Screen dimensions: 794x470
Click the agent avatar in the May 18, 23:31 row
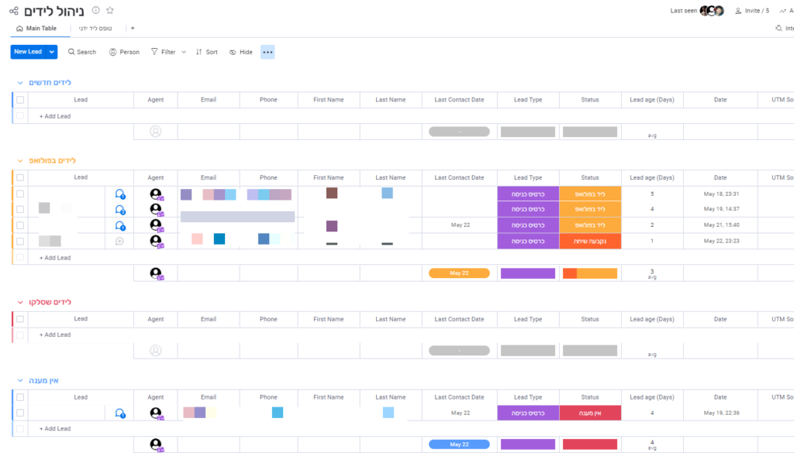156,194
